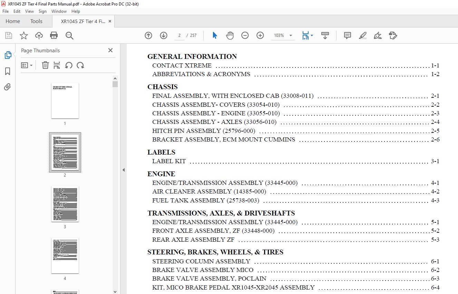This screenshot has width=458, height=294.
Task: Switch to the Tools tab
Action: coord(36,21)
